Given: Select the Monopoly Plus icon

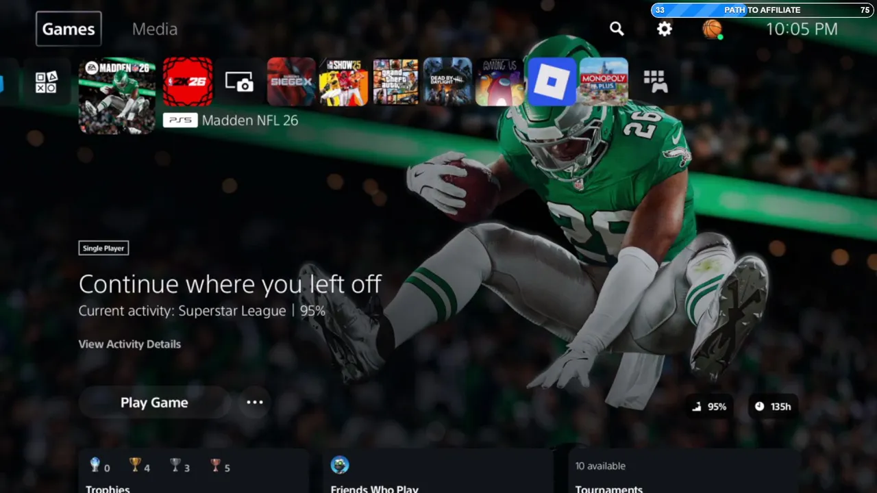Looking at the screenshot, I should tap(604, 81).
